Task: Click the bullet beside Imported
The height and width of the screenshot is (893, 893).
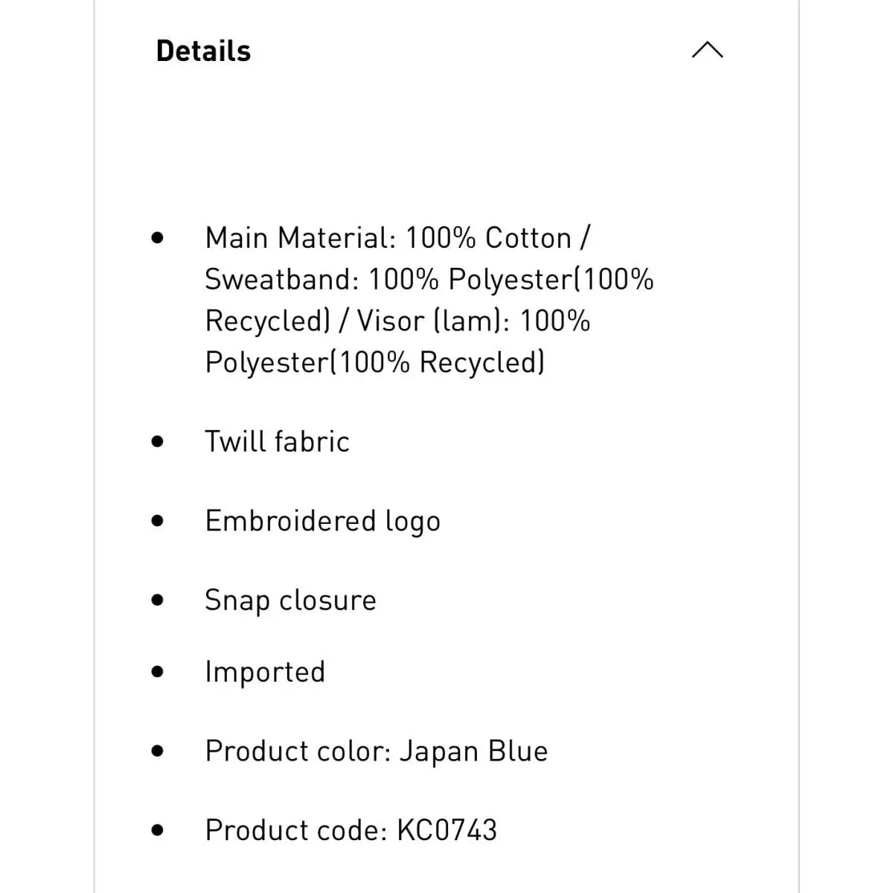Action: 157,671
